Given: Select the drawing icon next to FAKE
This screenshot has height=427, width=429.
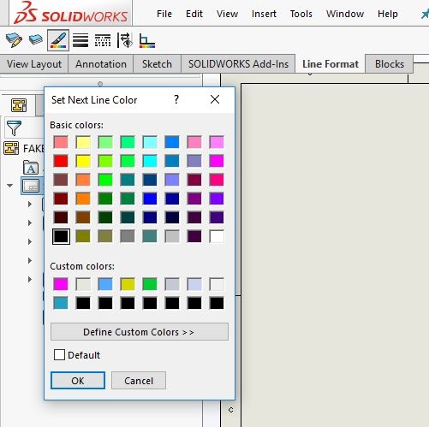Looking at the screenshot, I should (11, 148).
